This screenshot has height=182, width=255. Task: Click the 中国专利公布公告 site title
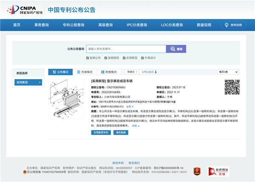[x=71, y=10]
